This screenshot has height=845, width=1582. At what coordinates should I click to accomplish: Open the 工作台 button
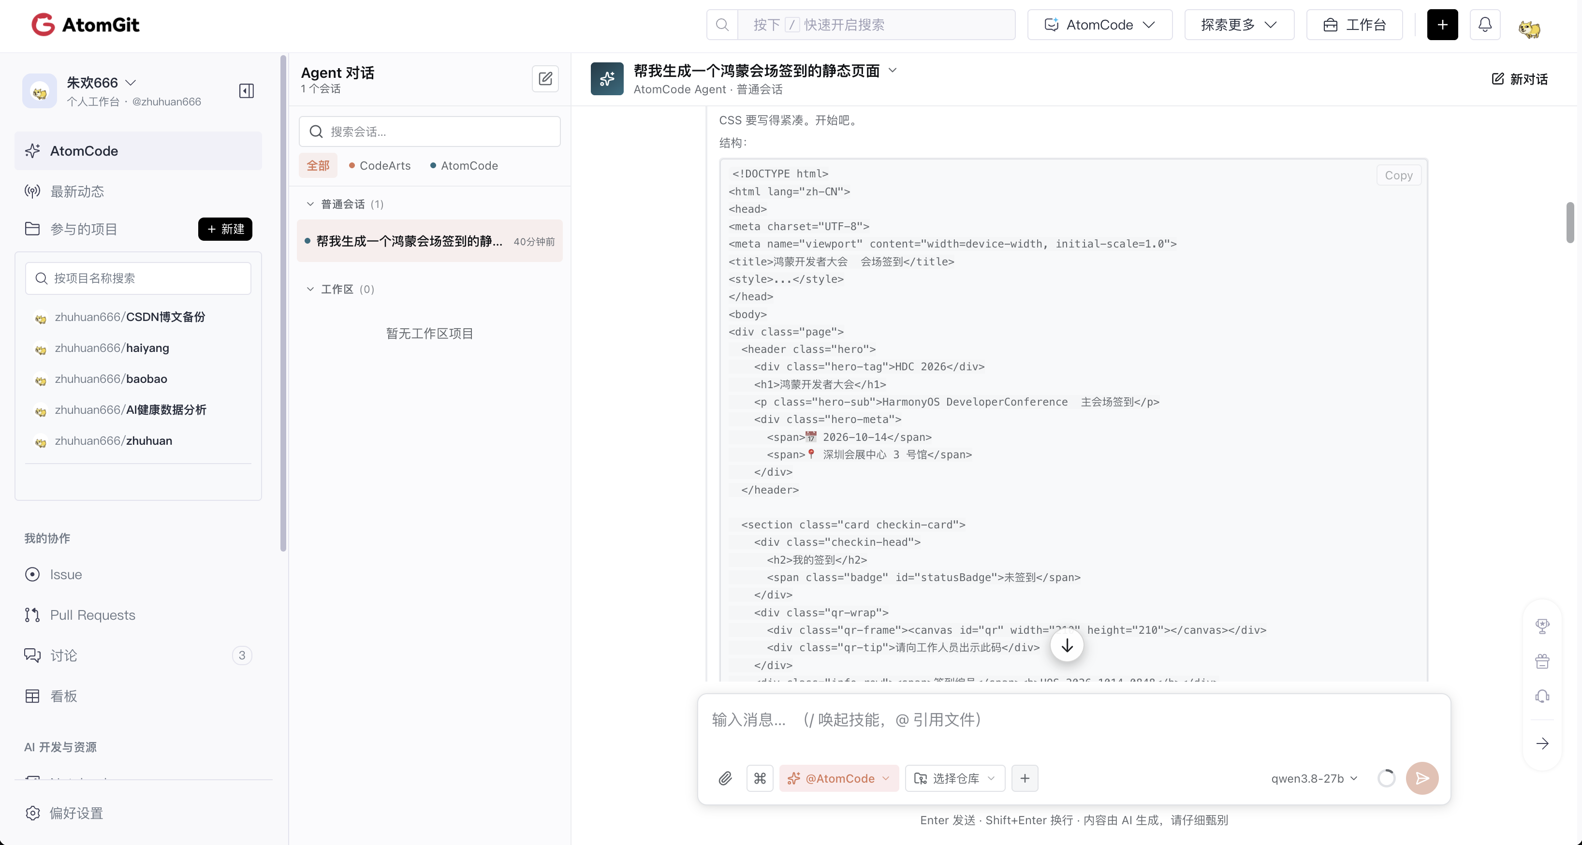pyautogui.click(x=1354, y=25)
